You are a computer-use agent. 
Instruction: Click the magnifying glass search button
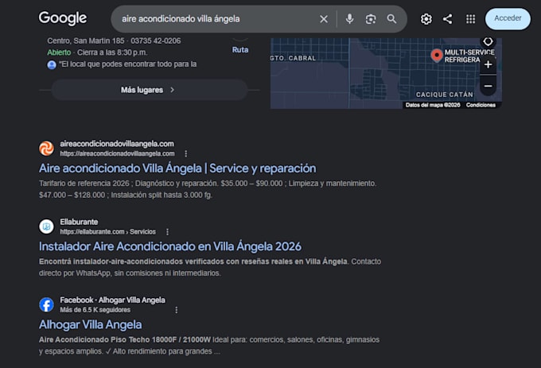(391, 19)
